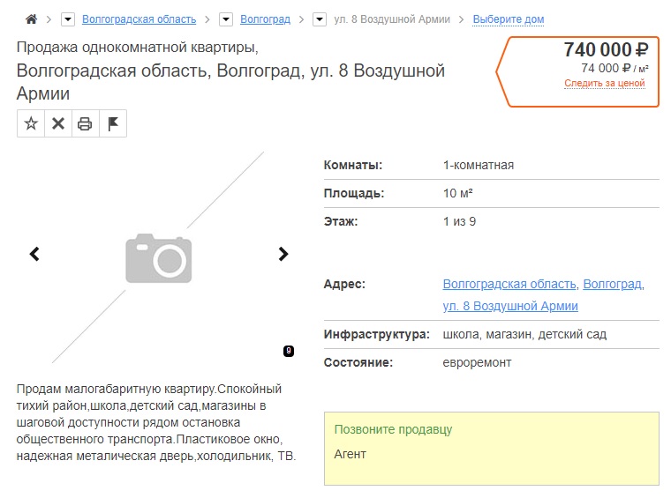Print the listing with printer icon
671x498 pixels.
pos(85,123)
